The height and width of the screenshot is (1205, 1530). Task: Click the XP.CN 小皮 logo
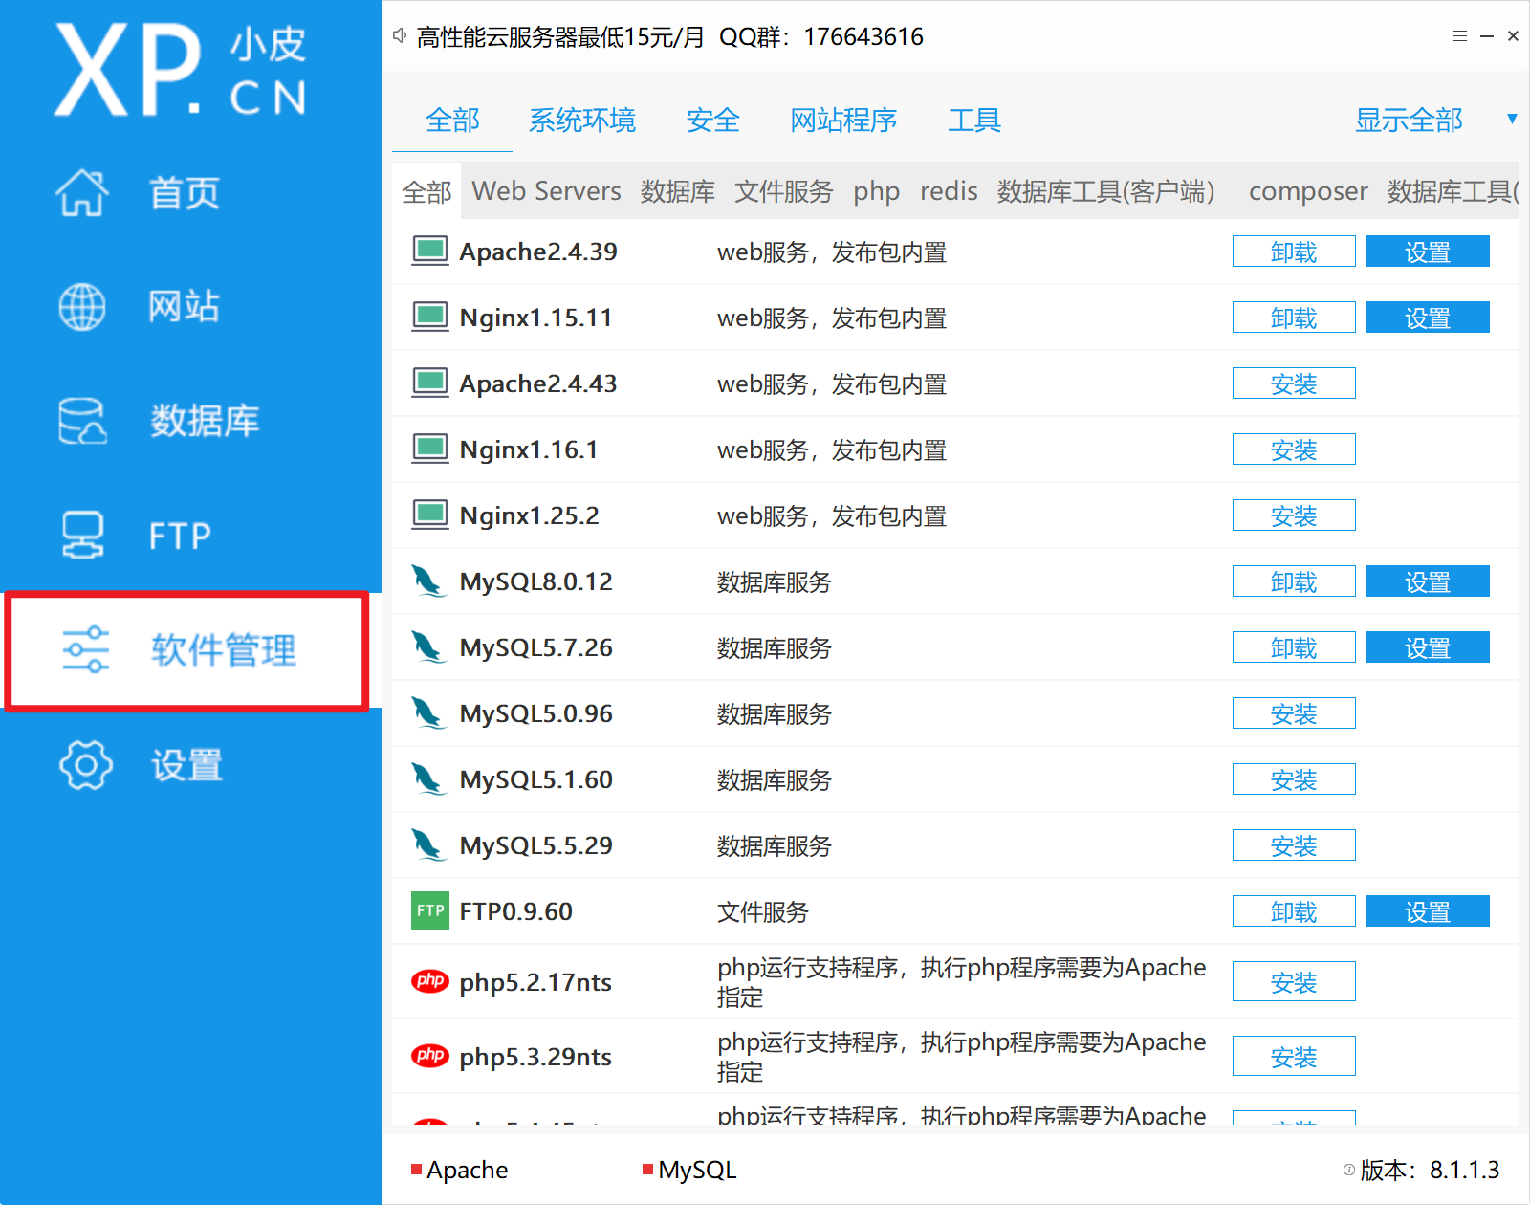click(x=181, y=71)
